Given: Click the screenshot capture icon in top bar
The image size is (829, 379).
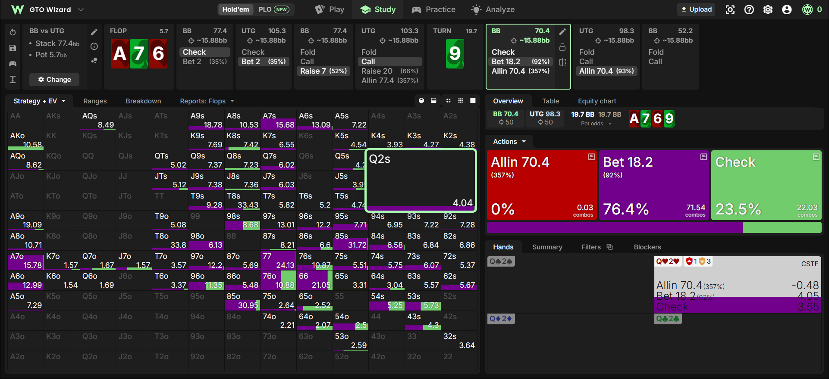Looking at the screenshot, I should click(730, 9).
